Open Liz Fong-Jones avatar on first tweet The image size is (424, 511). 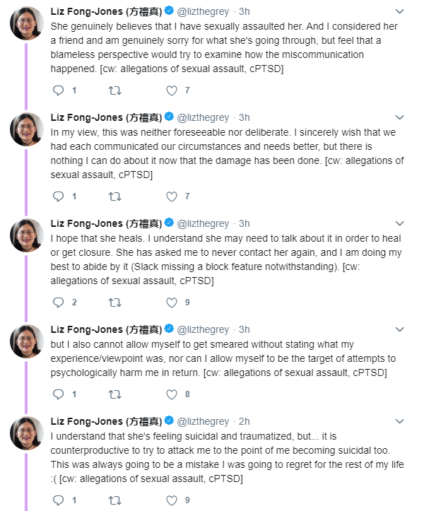[x=27, y=23]
